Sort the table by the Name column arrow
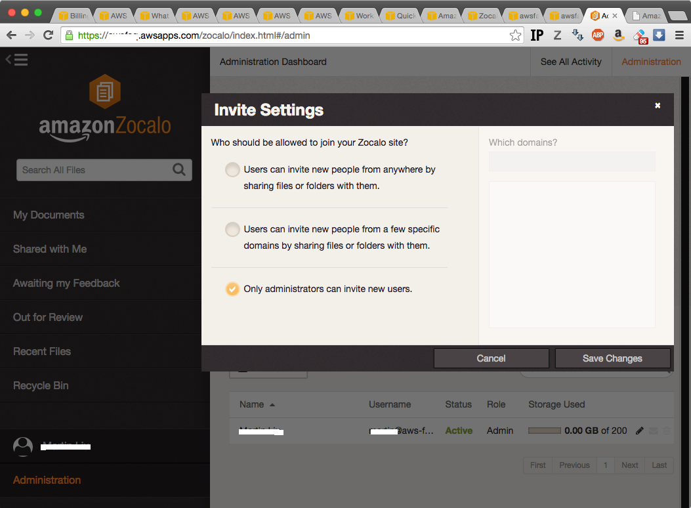The height and width of the screenshot is (508, 691). [272, 405]
